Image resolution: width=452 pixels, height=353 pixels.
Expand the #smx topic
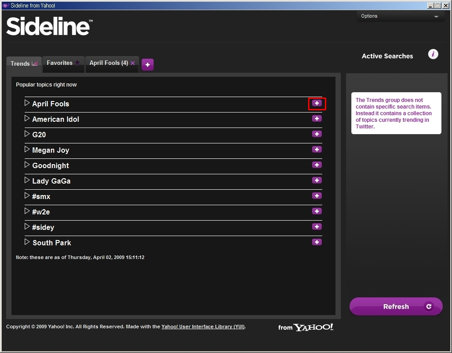[x=27, y=195]
